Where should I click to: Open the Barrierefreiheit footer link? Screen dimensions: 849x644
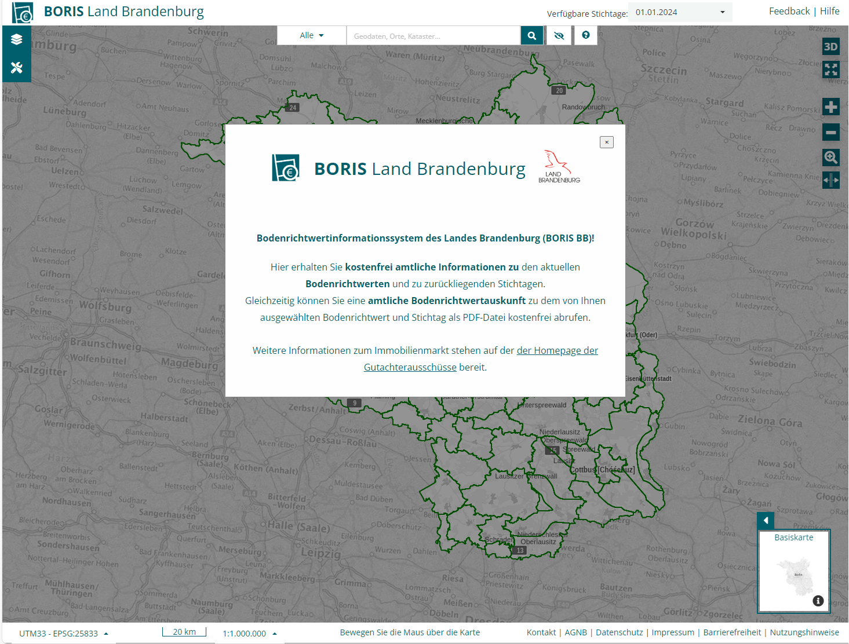[733, 632]
